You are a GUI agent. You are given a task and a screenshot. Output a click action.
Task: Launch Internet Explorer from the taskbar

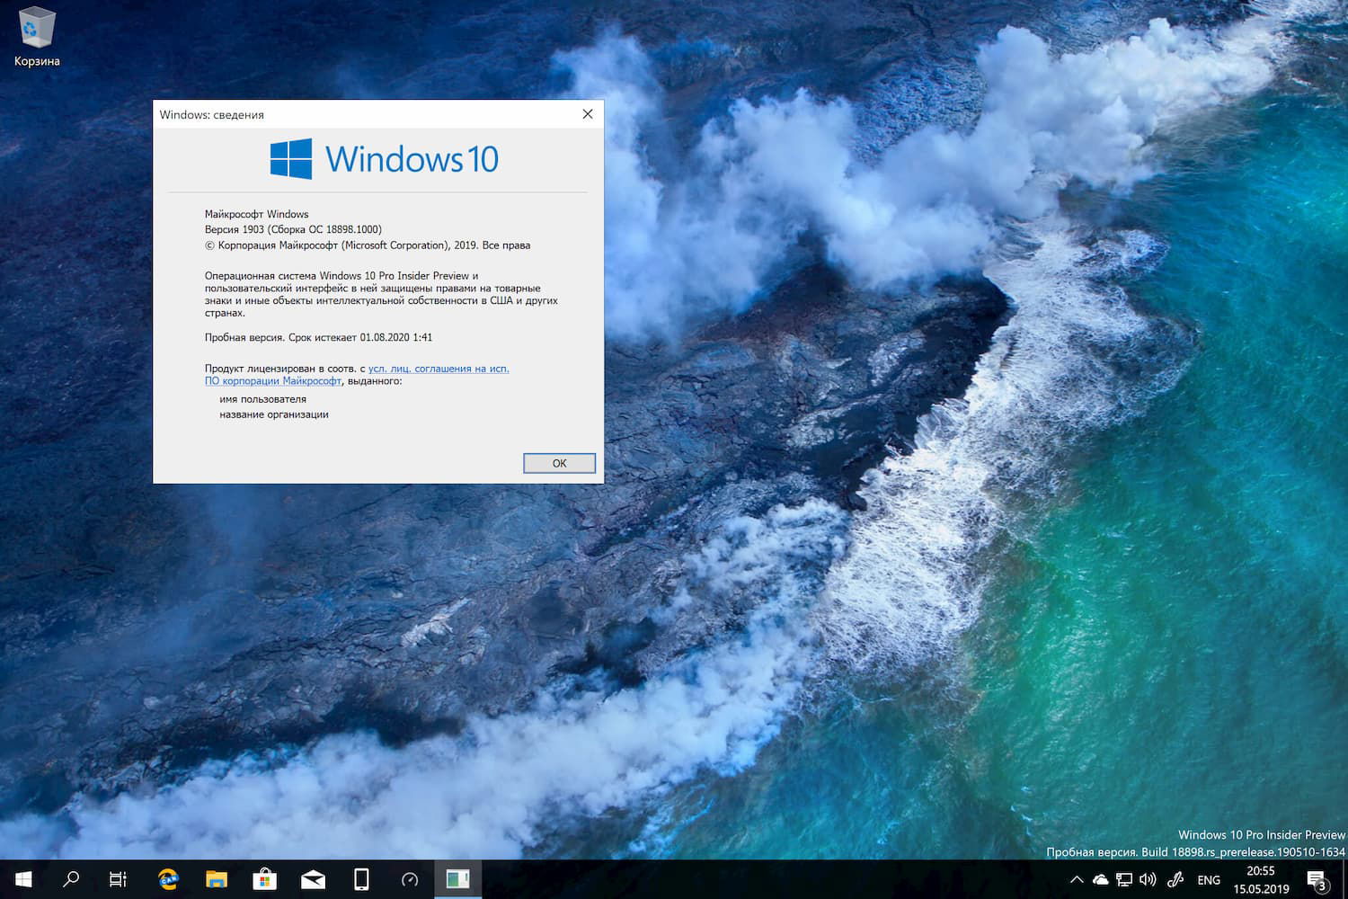point(166,879)
